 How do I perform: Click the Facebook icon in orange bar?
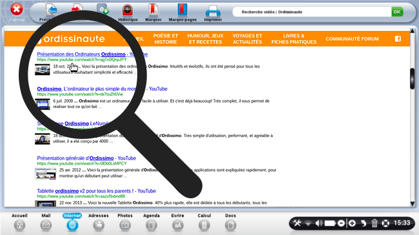[x=398, y=39]
